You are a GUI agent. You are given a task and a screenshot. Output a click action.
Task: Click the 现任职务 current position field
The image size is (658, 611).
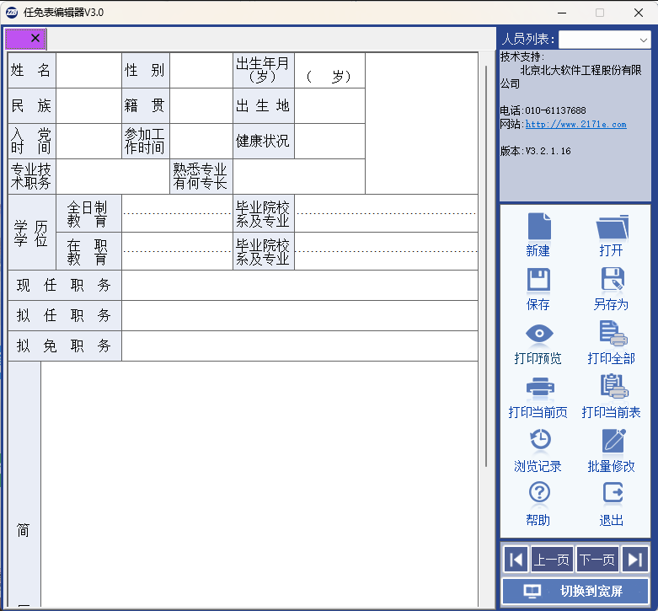pos(300,286)
